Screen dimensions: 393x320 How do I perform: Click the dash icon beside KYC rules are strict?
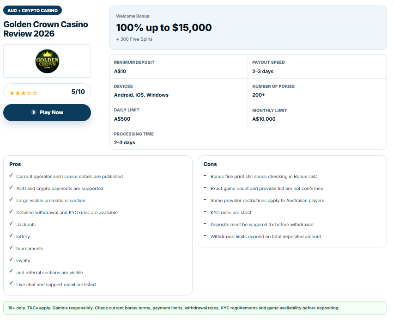[205, 212]
